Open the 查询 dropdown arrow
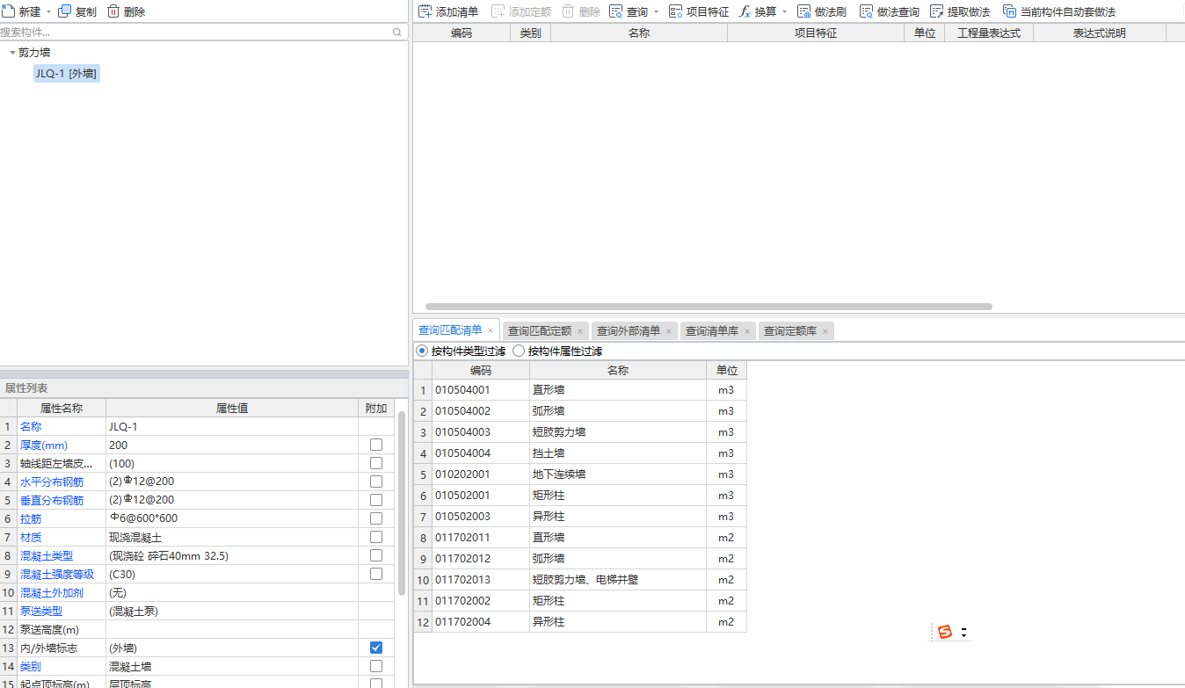This screenshot has width=1185, height=688. click(x=656, y=12)
